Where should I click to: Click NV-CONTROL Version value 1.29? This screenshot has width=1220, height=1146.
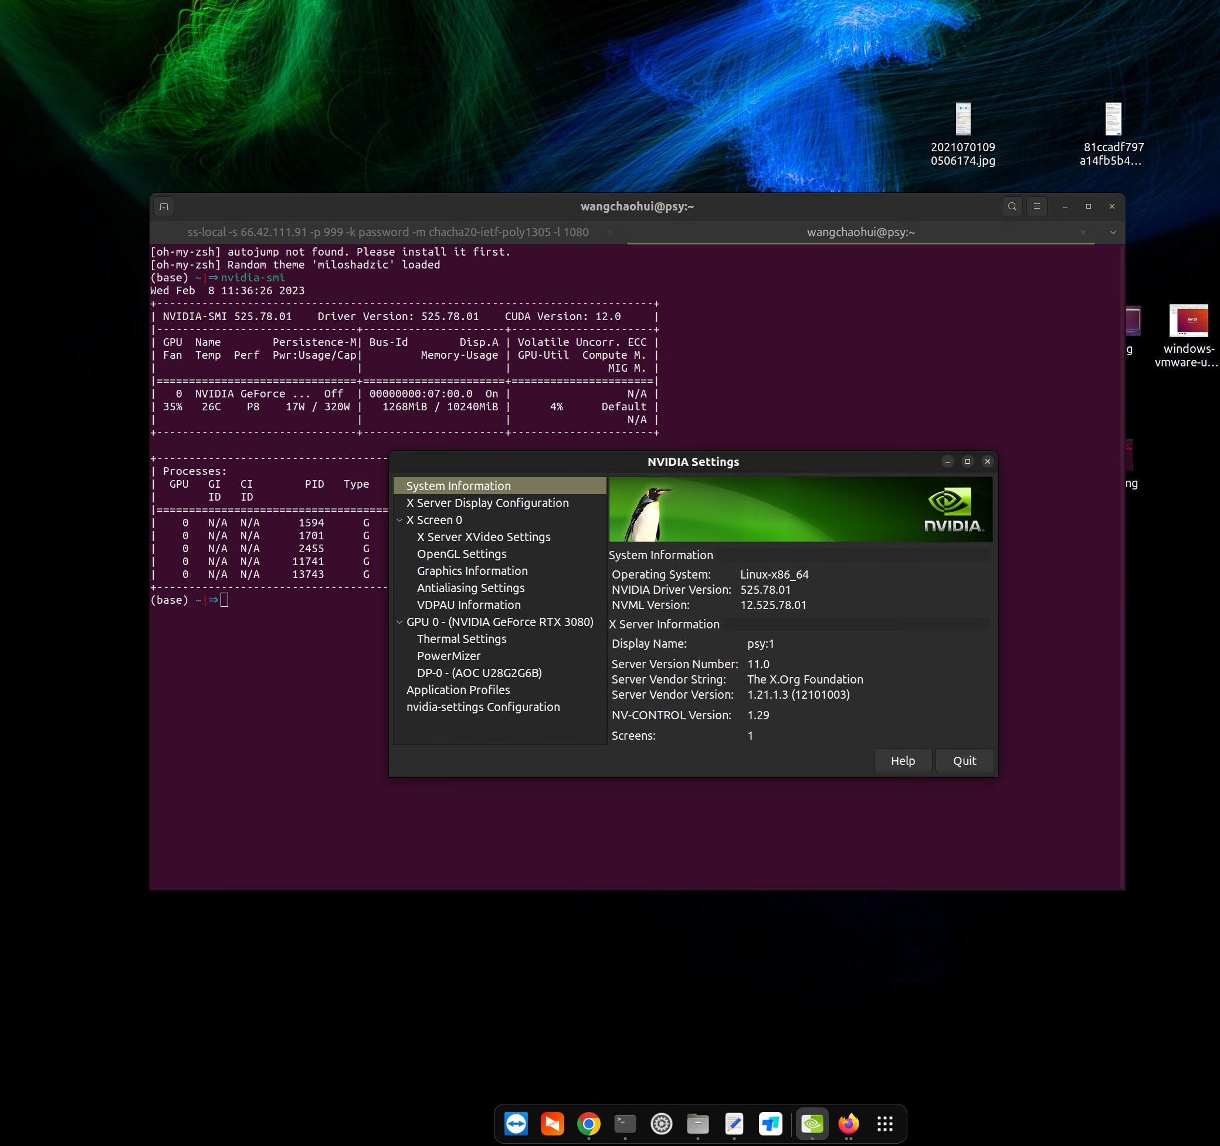pos(758,715)
